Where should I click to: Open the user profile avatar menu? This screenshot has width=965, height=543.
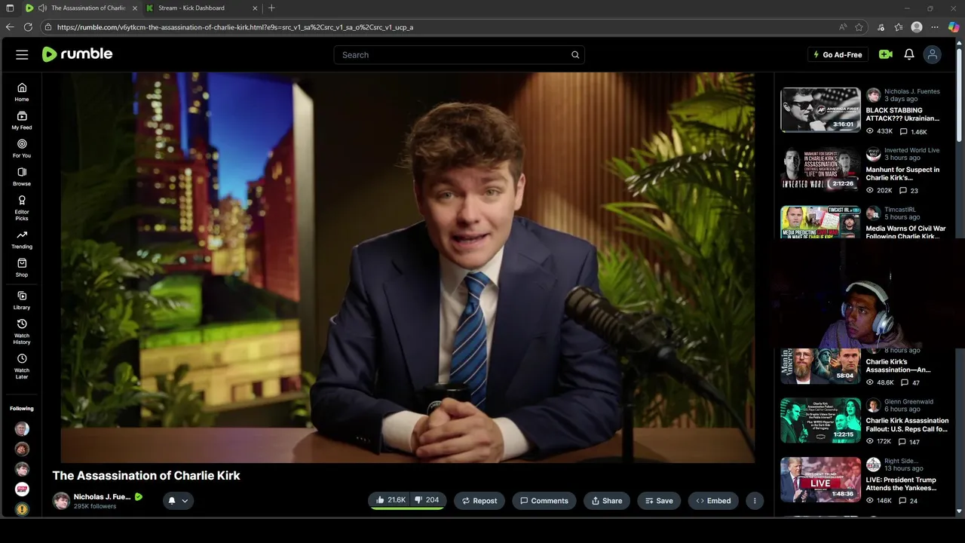pyautogui.click(x=933, y=54)
